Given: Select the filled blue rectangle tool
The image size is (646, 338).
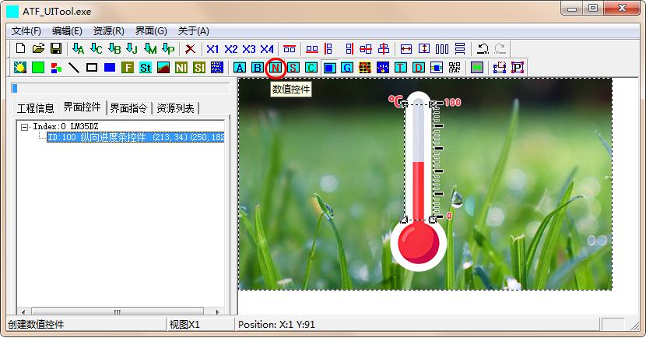Looking at the screenshot, I should [x=110, y=67].
